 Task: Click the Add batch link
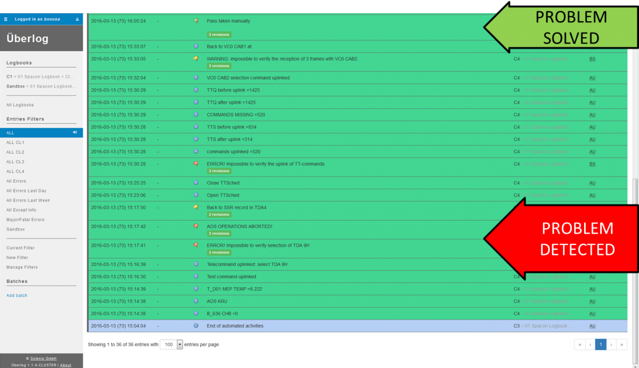click(17, 296)
